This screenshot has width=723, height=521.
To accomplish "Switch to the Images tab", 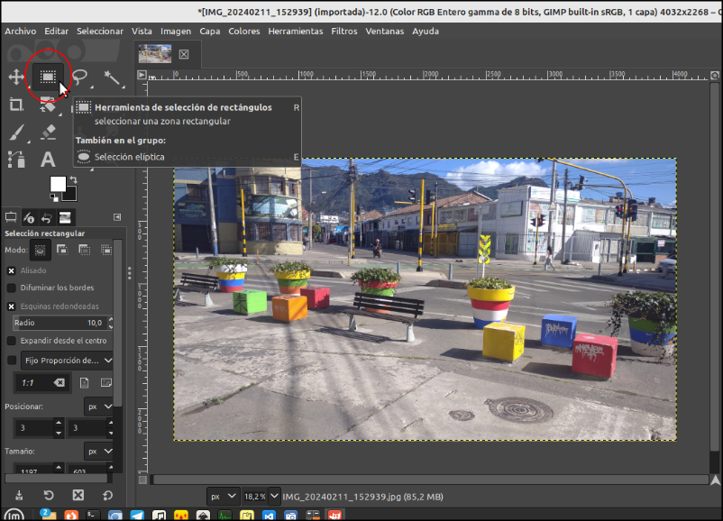I will tap(65, 217).
